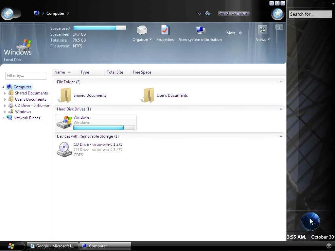Image resolution: width=335 pixels, height=251 pixels.
Task: Click the File Folder (2) group heading
Action: point(69,82)
